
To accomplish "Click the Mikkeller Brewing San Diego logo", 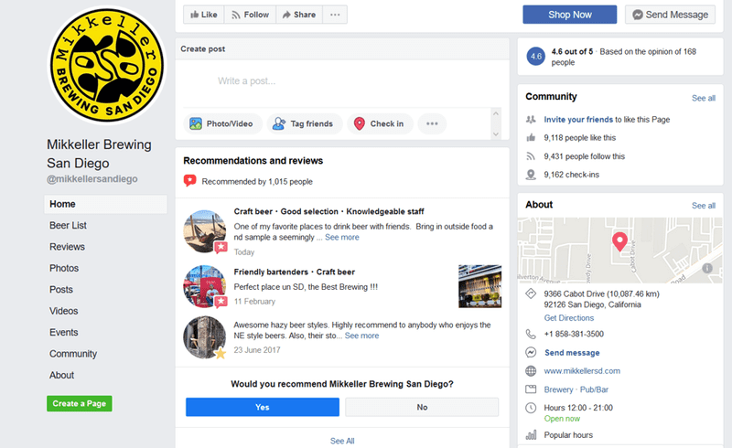I will point(107,65).
